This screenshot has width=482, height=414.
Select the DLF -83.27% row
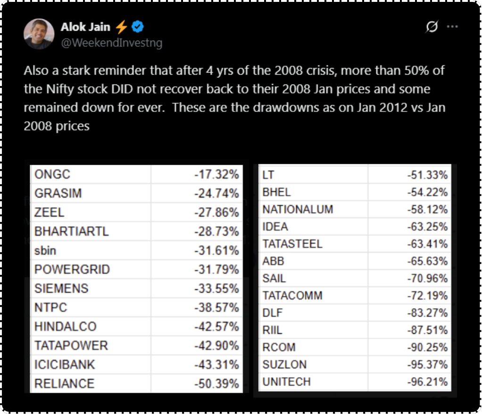pos(355,313)
